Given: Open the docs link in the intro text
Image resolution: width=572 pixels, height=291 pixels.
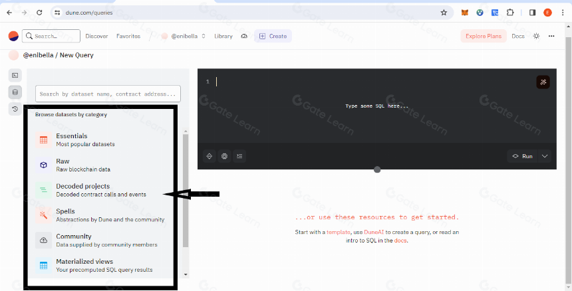Looking at the screenshot, I should click(400, 241).
